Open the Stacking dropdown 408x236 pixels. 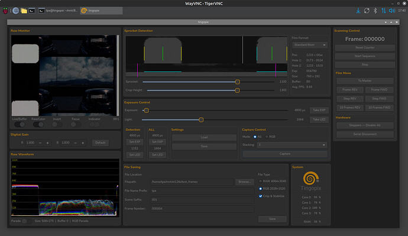tap(292, 145)
